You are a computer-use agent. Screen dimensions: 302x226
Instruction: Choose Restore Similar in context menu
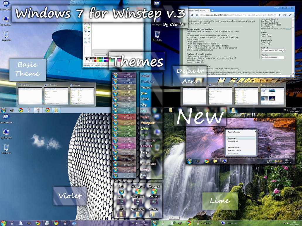[x=241, y=147]
